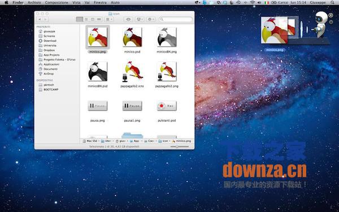Go forward with the Finder forward arrow
Screen dimensions: 339x212
[45, 19]
